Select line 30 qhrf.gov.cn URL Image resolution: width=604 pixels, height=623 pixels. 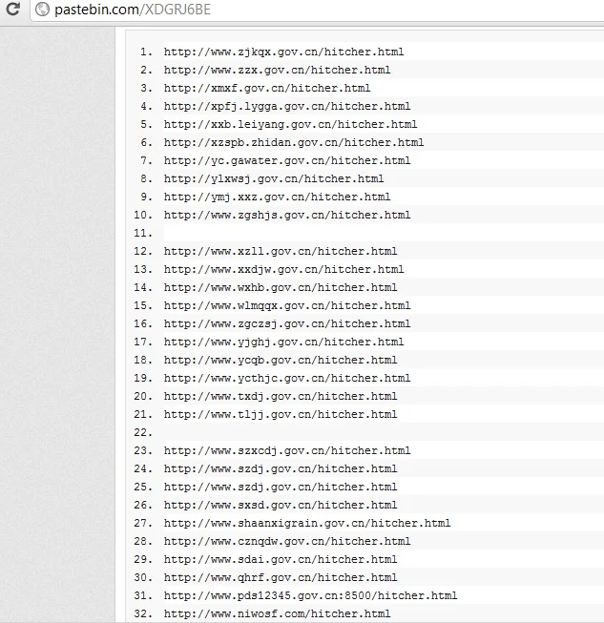[281, 578]
